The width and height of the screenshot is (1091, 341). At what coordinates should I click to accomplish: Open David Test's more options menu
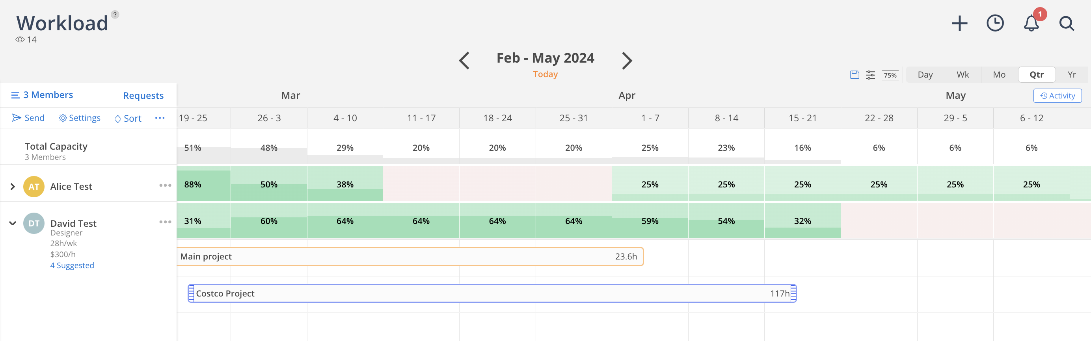point(165,221)
